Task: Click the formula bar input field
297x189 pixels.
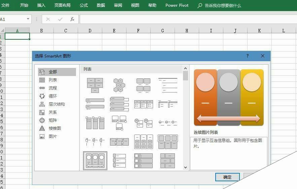Action: (x=188, y=19)
